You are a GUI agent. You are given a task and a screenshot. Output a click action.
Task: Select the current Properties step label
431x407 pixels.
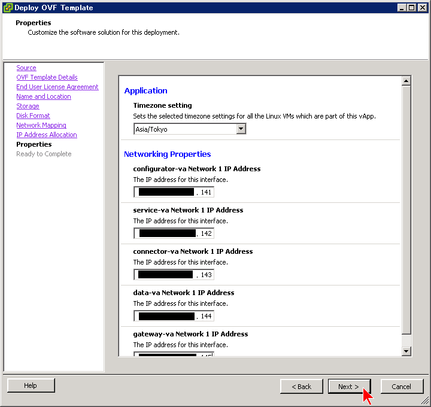[x=34, y=144]
